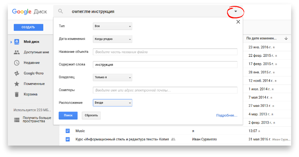Click date 23 янв. 2016 г.
299x157 pixels.
tap(260, 47)
